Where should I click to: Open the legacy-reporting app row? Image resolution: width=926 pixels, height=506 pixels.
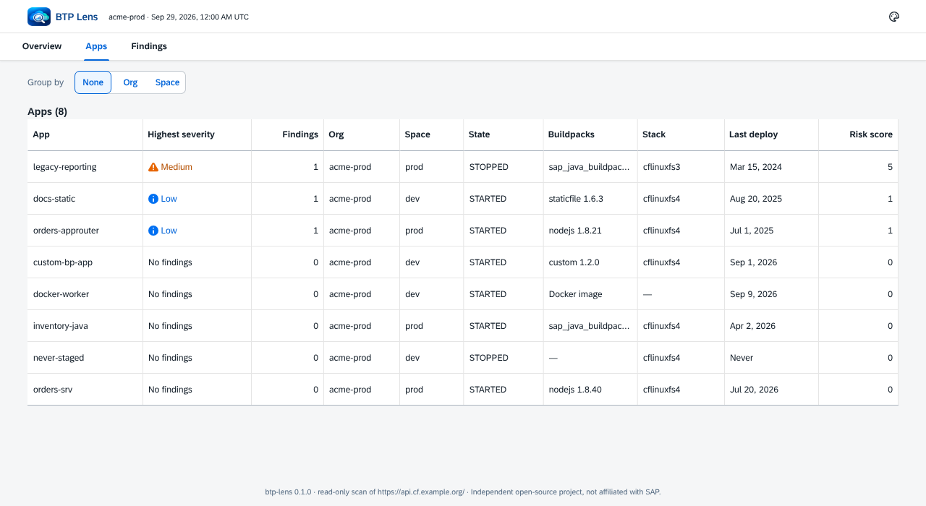(463, 167)
